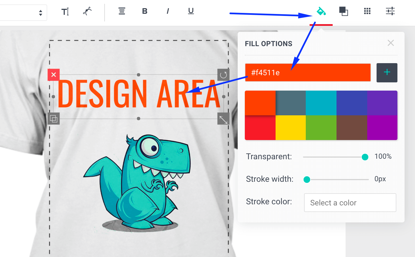Open the Stroke color select box
Viewport: 415px width, 257px height.
(350, 203)
